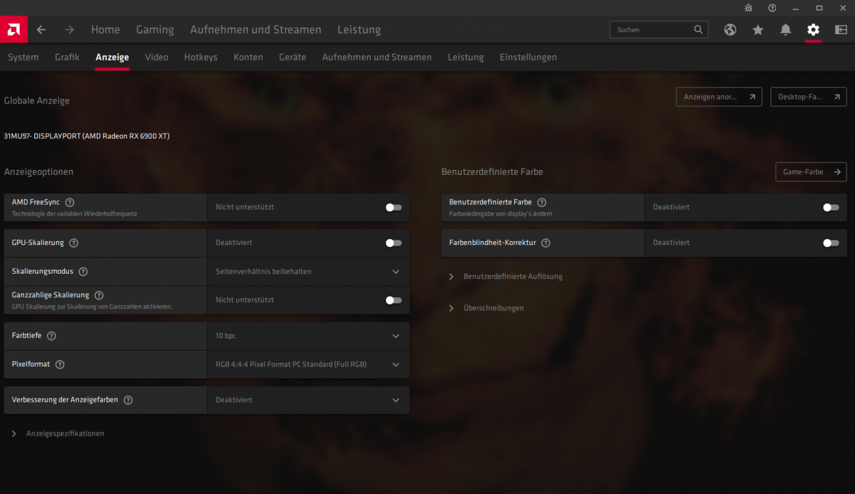This screenshot has width=855, height=494.
Task: Open Skalierungsmodus dropdown
Action: 308,272
